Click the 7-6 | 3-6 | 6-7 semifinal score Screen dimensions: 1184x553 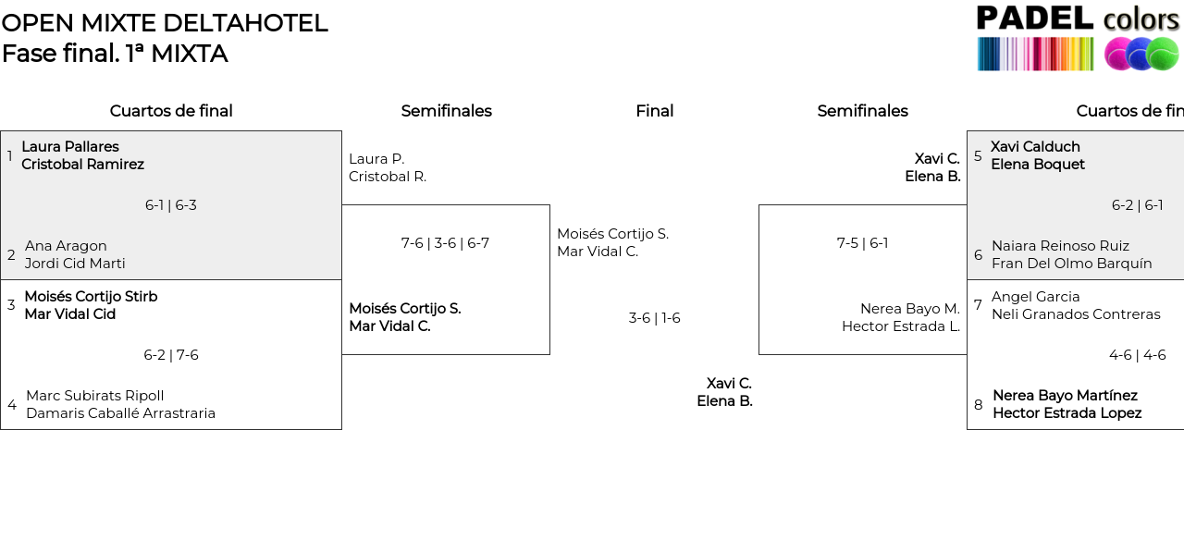click(445, 243)
